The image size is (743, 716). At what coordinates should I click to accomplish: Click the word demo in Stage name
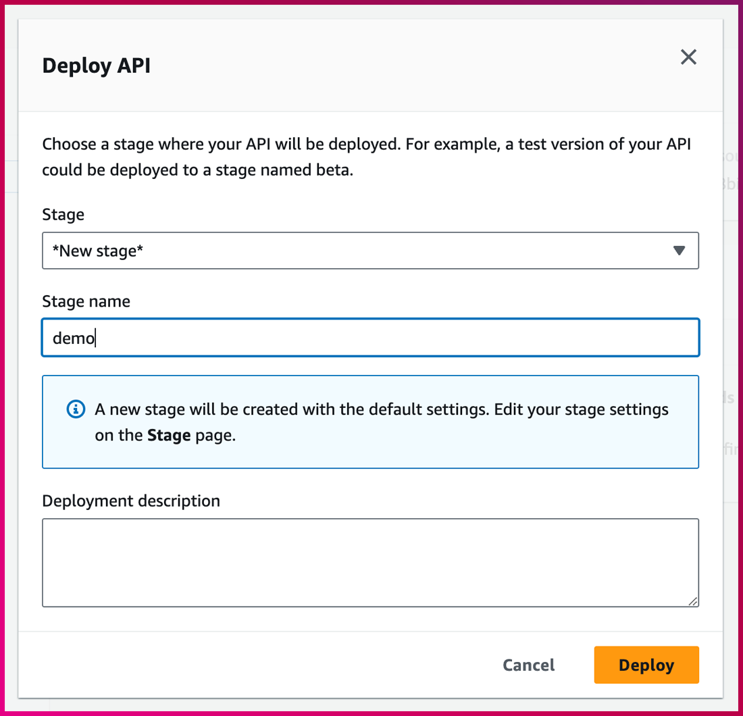74,338
